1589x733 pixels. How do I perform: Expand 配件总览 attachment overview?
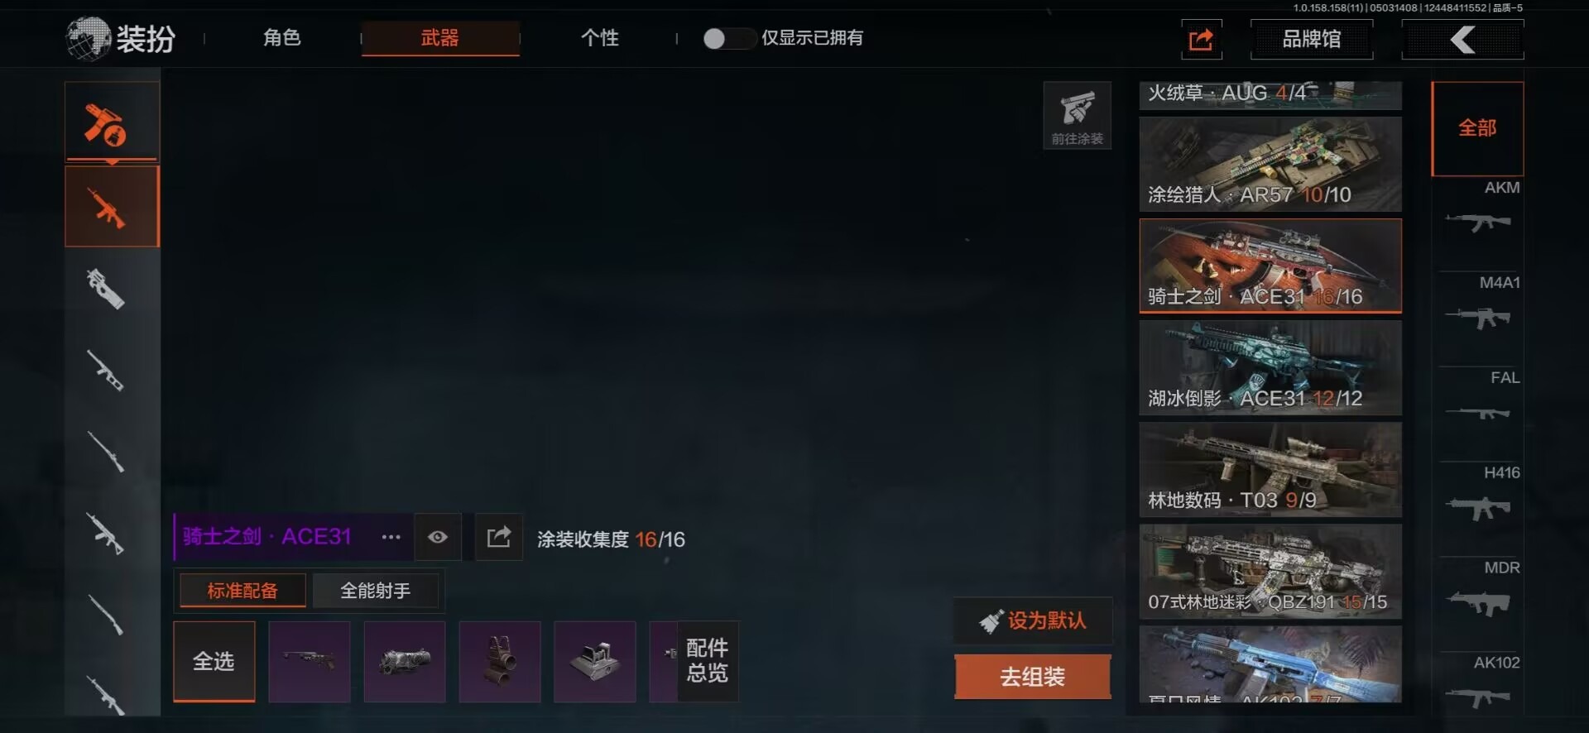click(708, 660)
